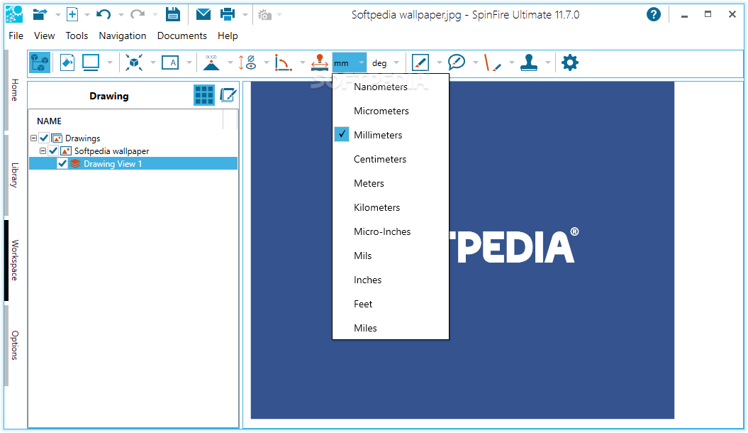Select the angle measurement tool
748x433 pixels.
coord(283,62)
